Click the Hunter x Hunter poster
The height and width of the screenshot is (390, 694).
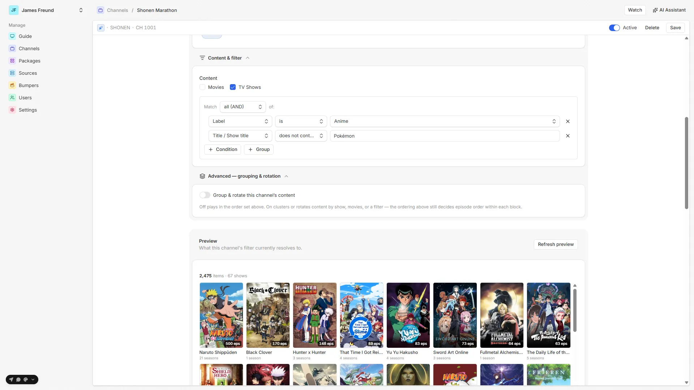click(x=315, y=315)
